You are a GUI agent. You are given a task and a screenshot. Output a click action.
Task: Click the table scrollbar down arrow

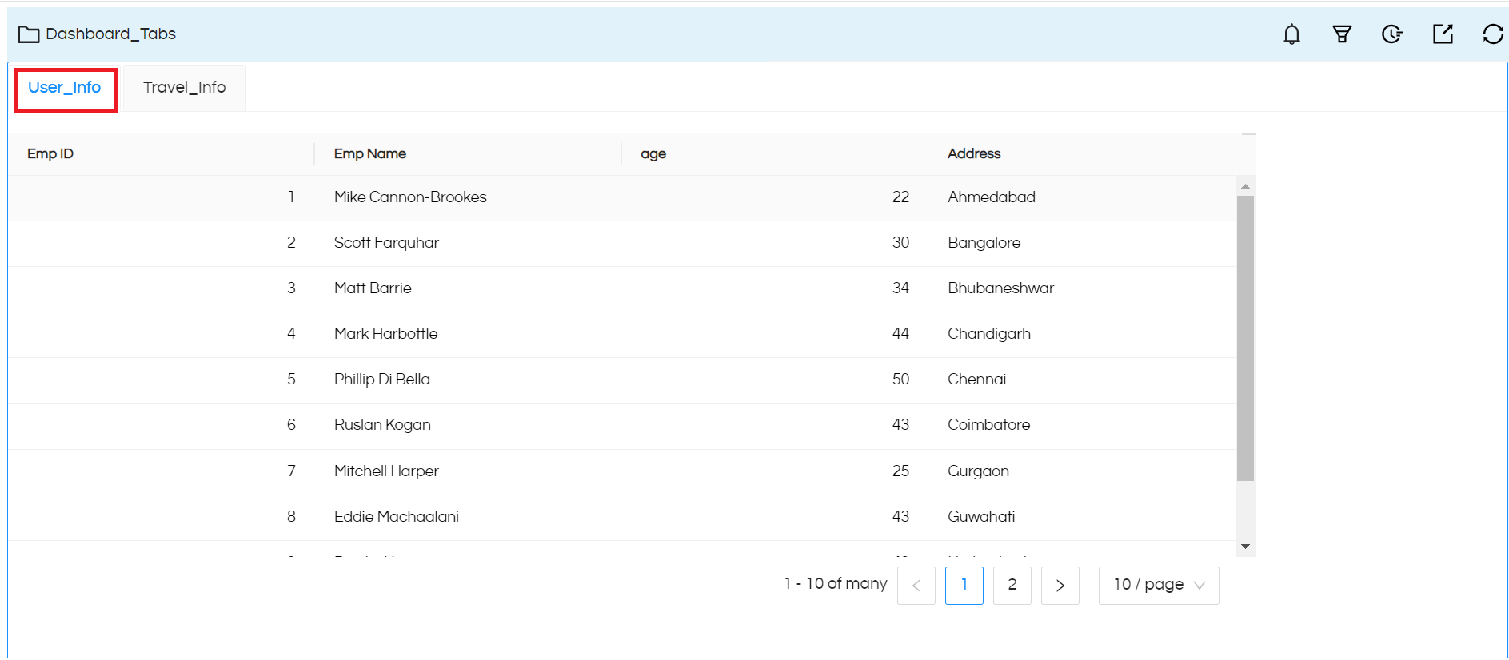(x=1245, y=547)
